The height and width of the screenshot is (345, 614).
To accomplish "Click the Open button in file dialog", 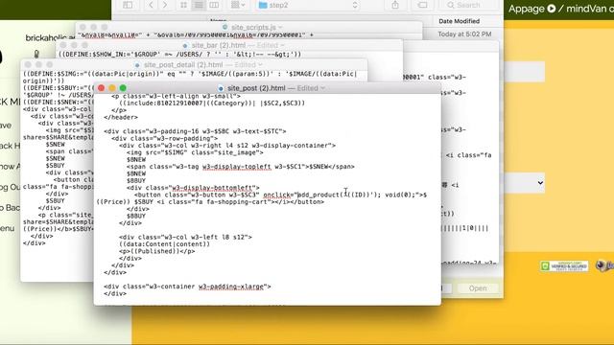I will [478, 288].
